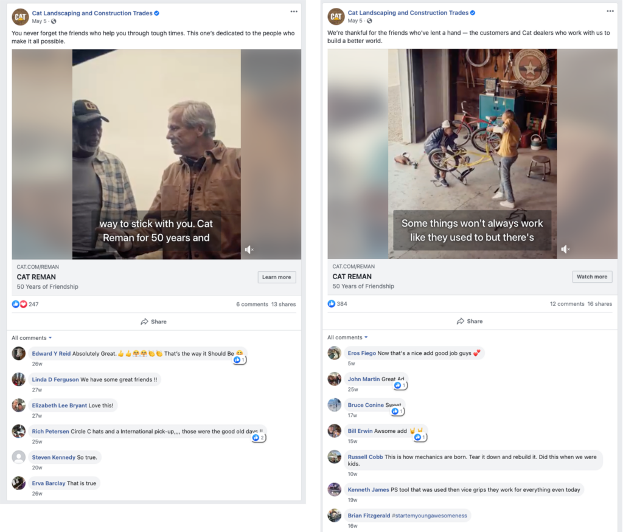Open the three-dot menu on the left post

294,12
